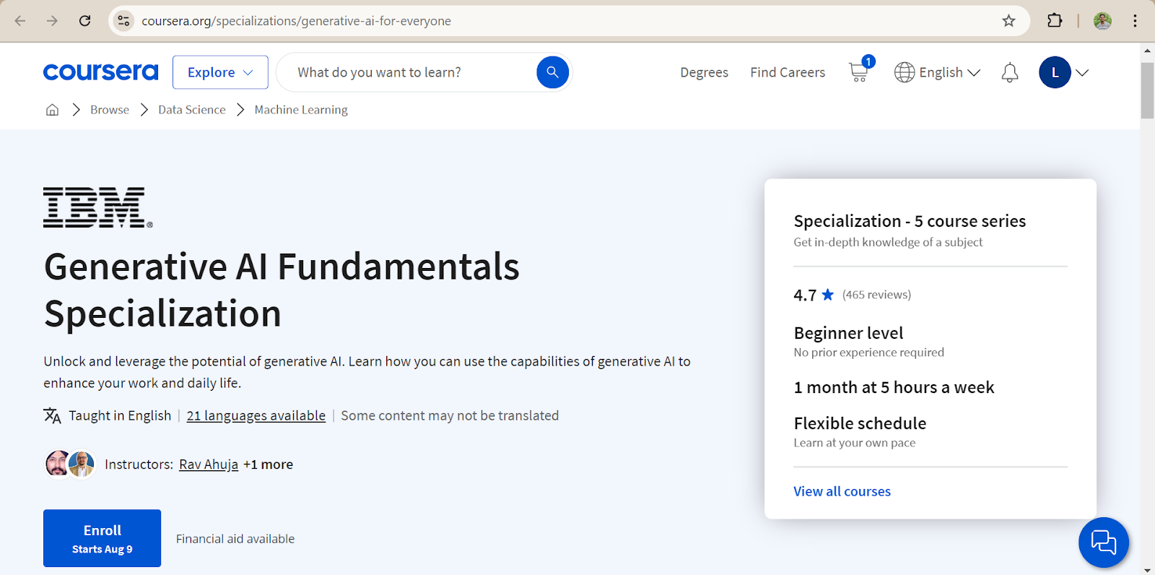Click the blue search magnifier button
Image resolution: width=1155 pixels, height=575 pixels.
[x=552, y=72]
